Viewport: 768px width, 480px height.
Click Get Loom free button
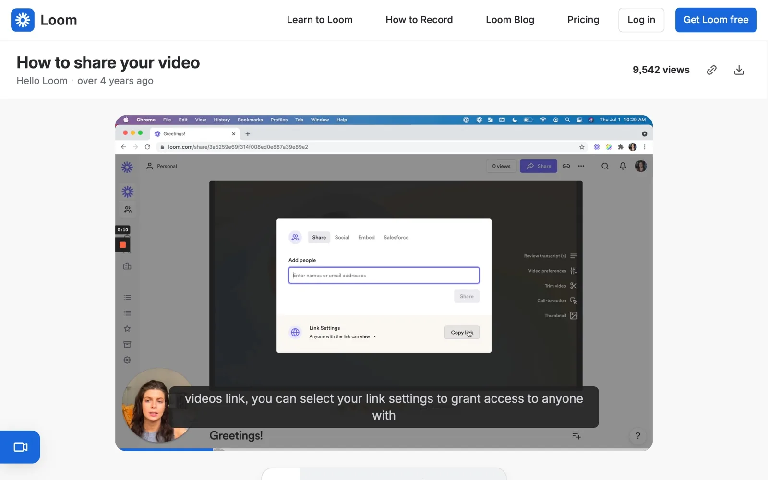[716, 20]
